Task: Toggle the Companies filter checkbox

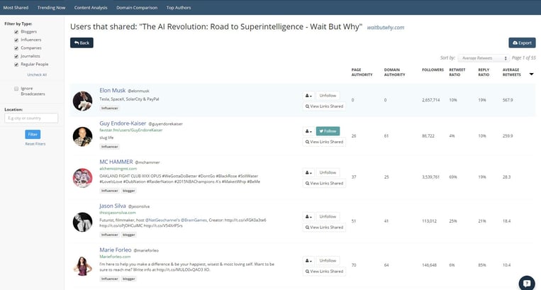Action: pos(16,48)
